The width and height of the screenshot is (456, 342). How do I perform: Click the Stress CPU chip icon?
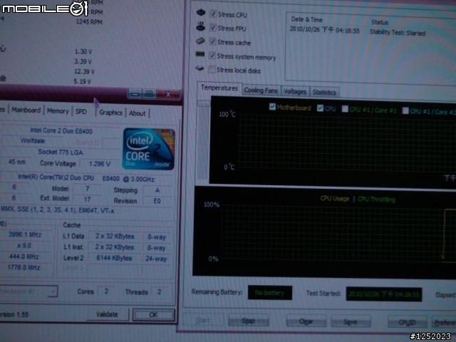(x=201, y=13)
